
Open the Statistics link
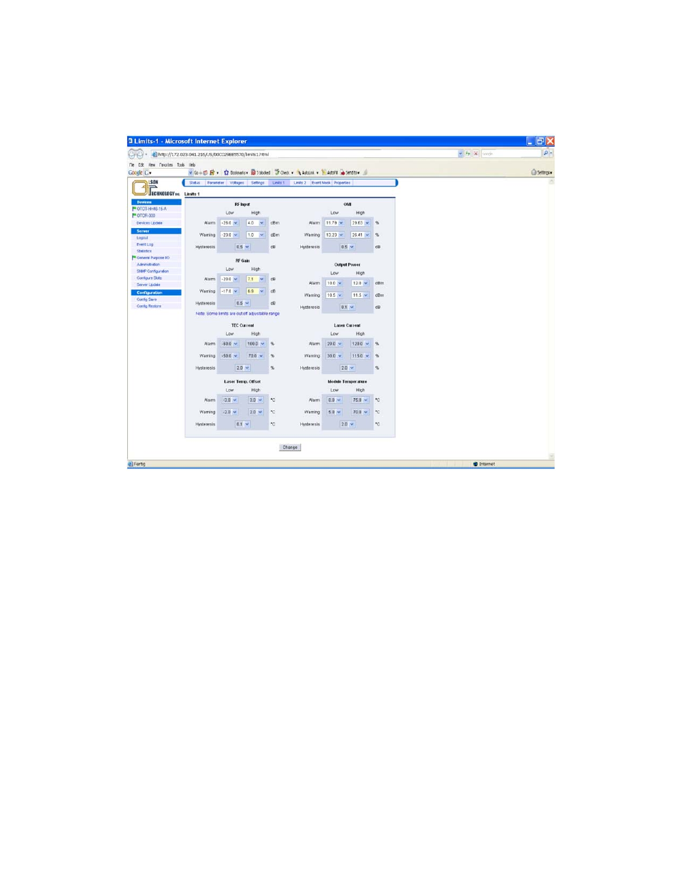(x=144, y=251)
